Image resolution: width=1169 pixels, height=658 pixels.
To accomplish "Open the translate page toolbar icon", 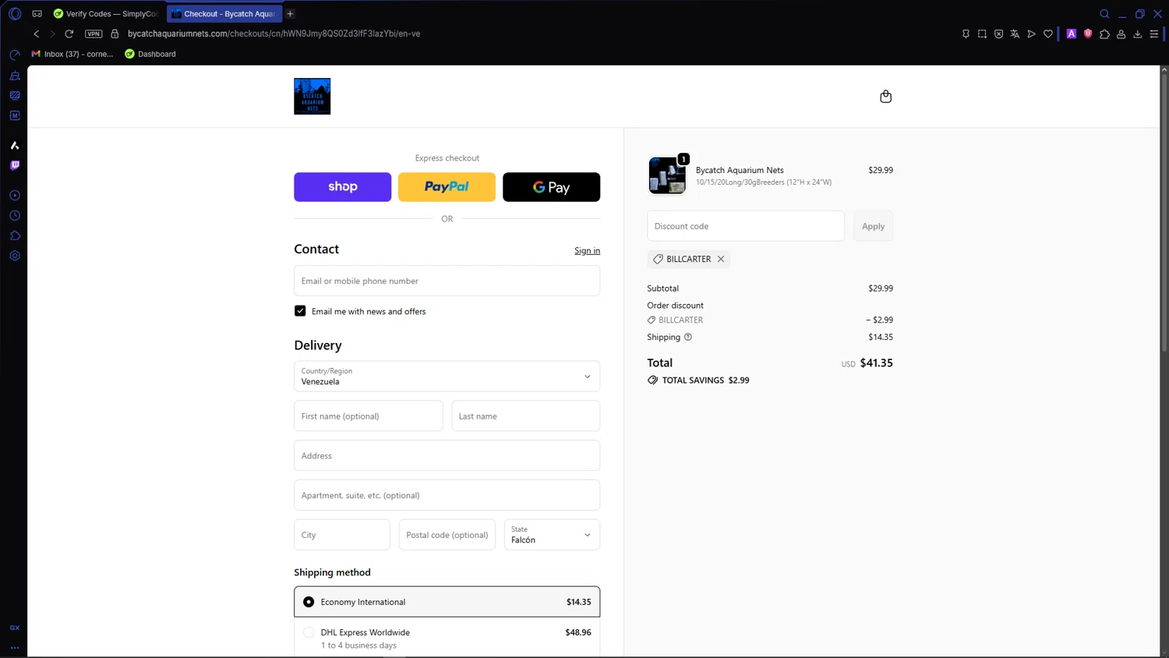I will pos(1015,34).
